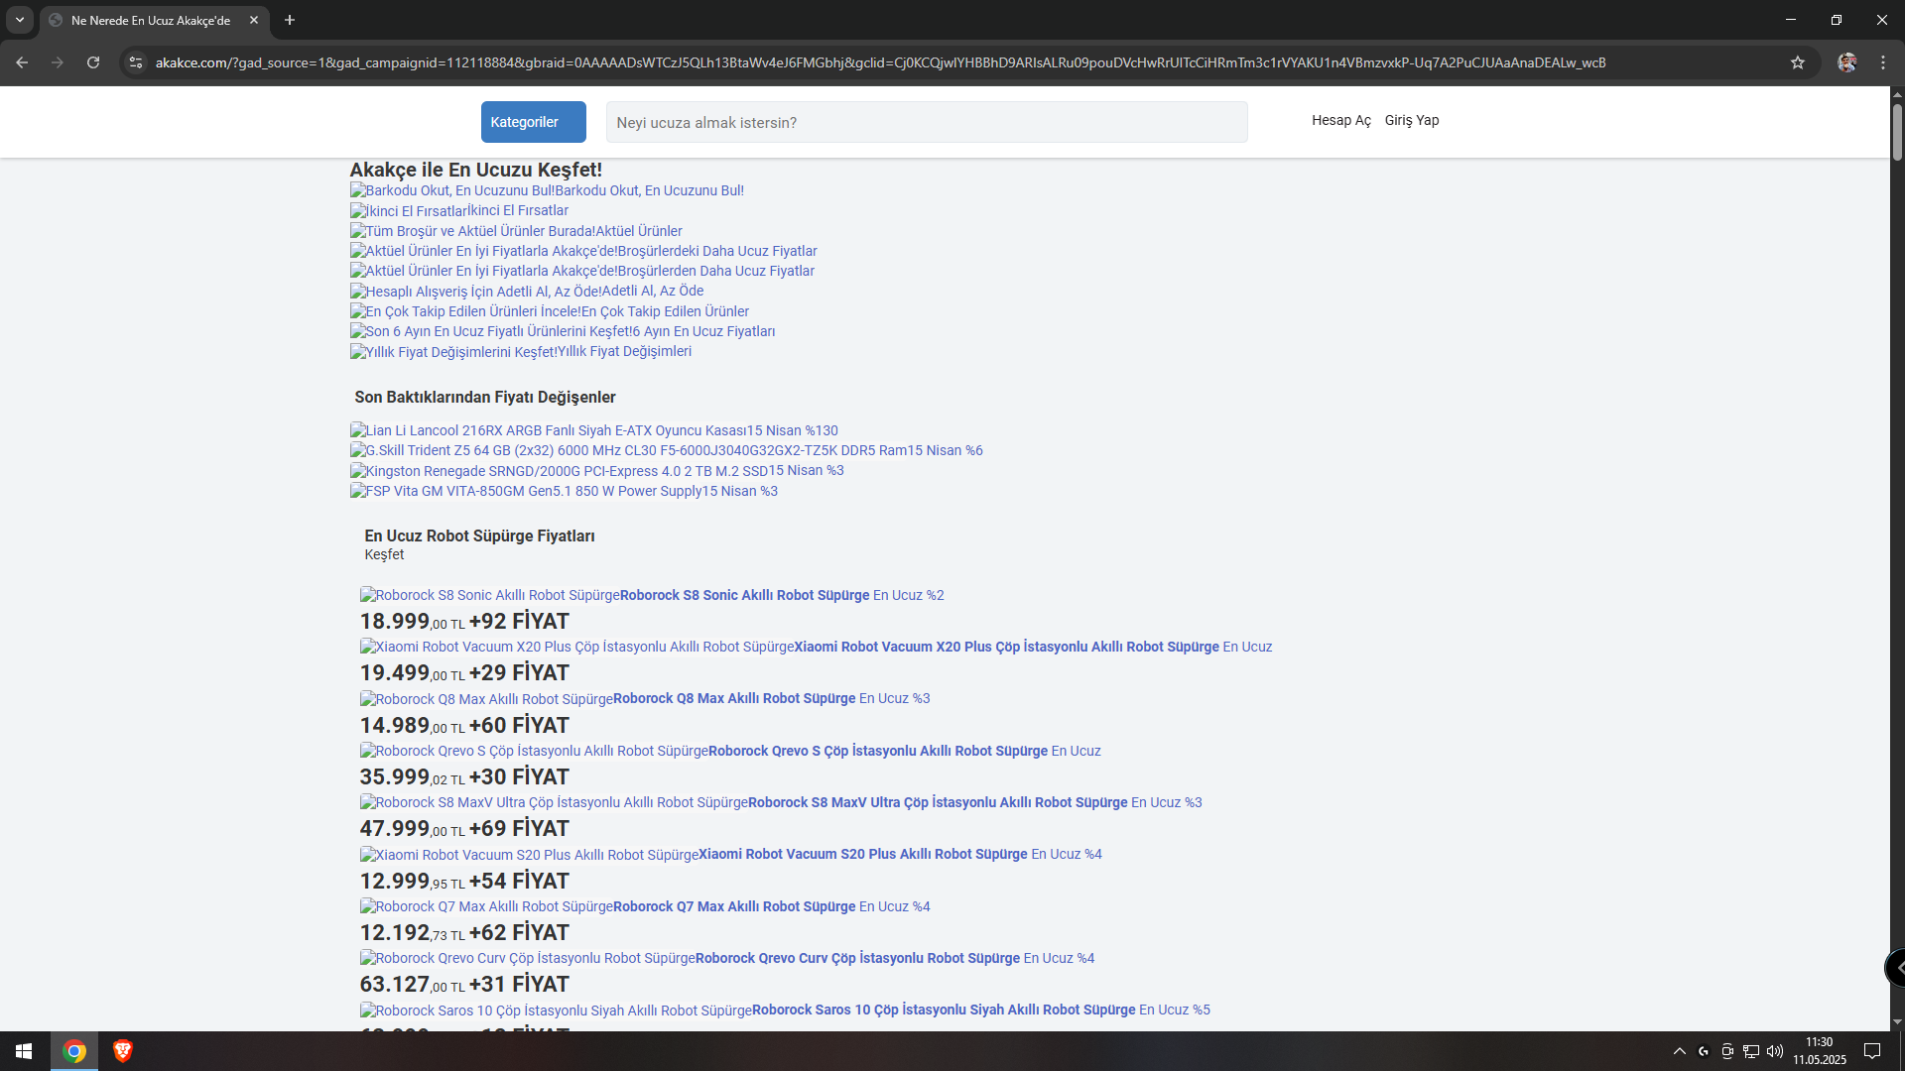View site information icon in address bar
This screenshot has width=1905, height=1071.
136,62
